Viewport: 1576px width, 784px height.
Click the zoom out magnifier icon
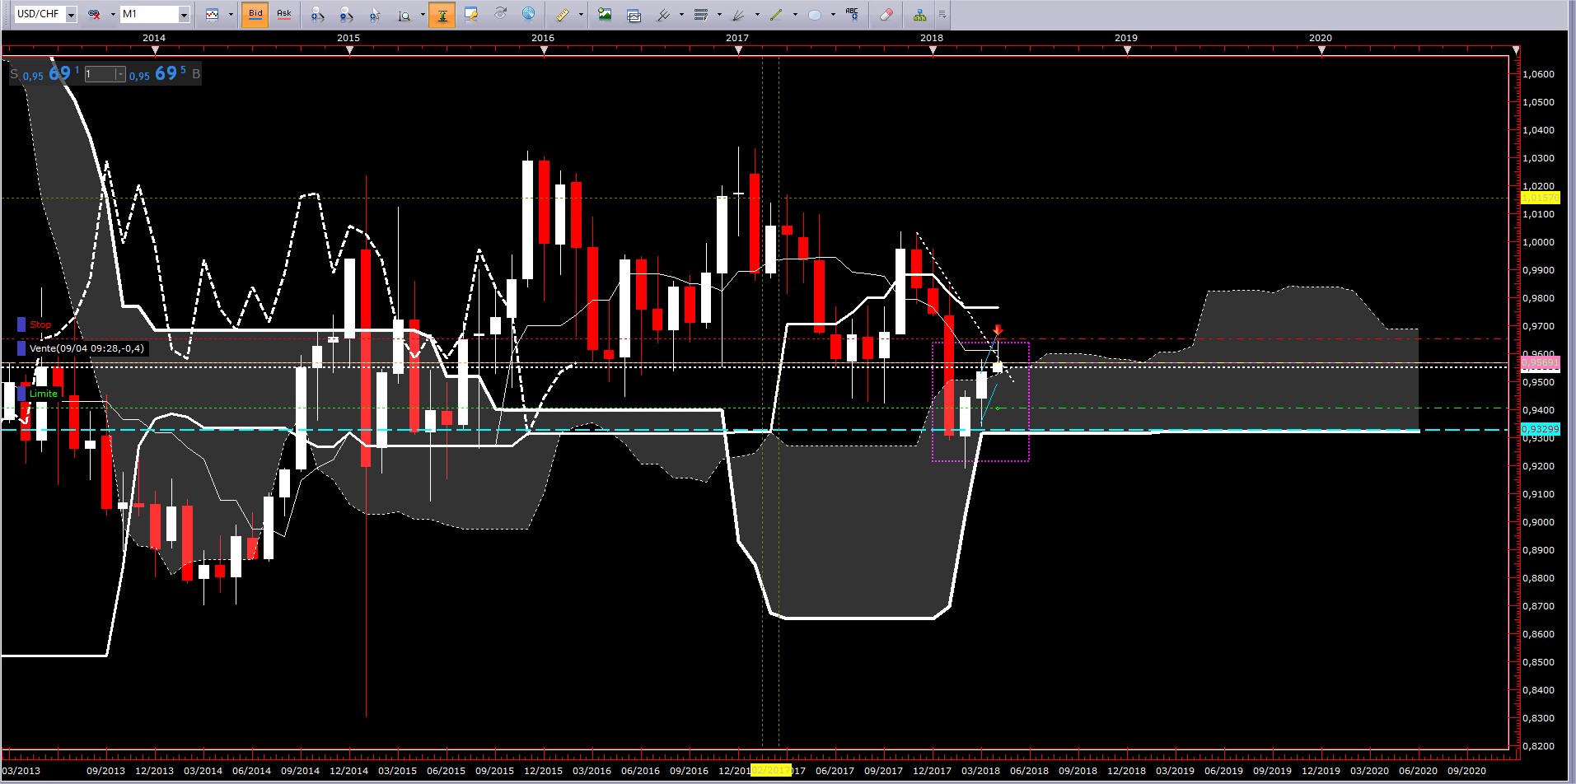346,14
